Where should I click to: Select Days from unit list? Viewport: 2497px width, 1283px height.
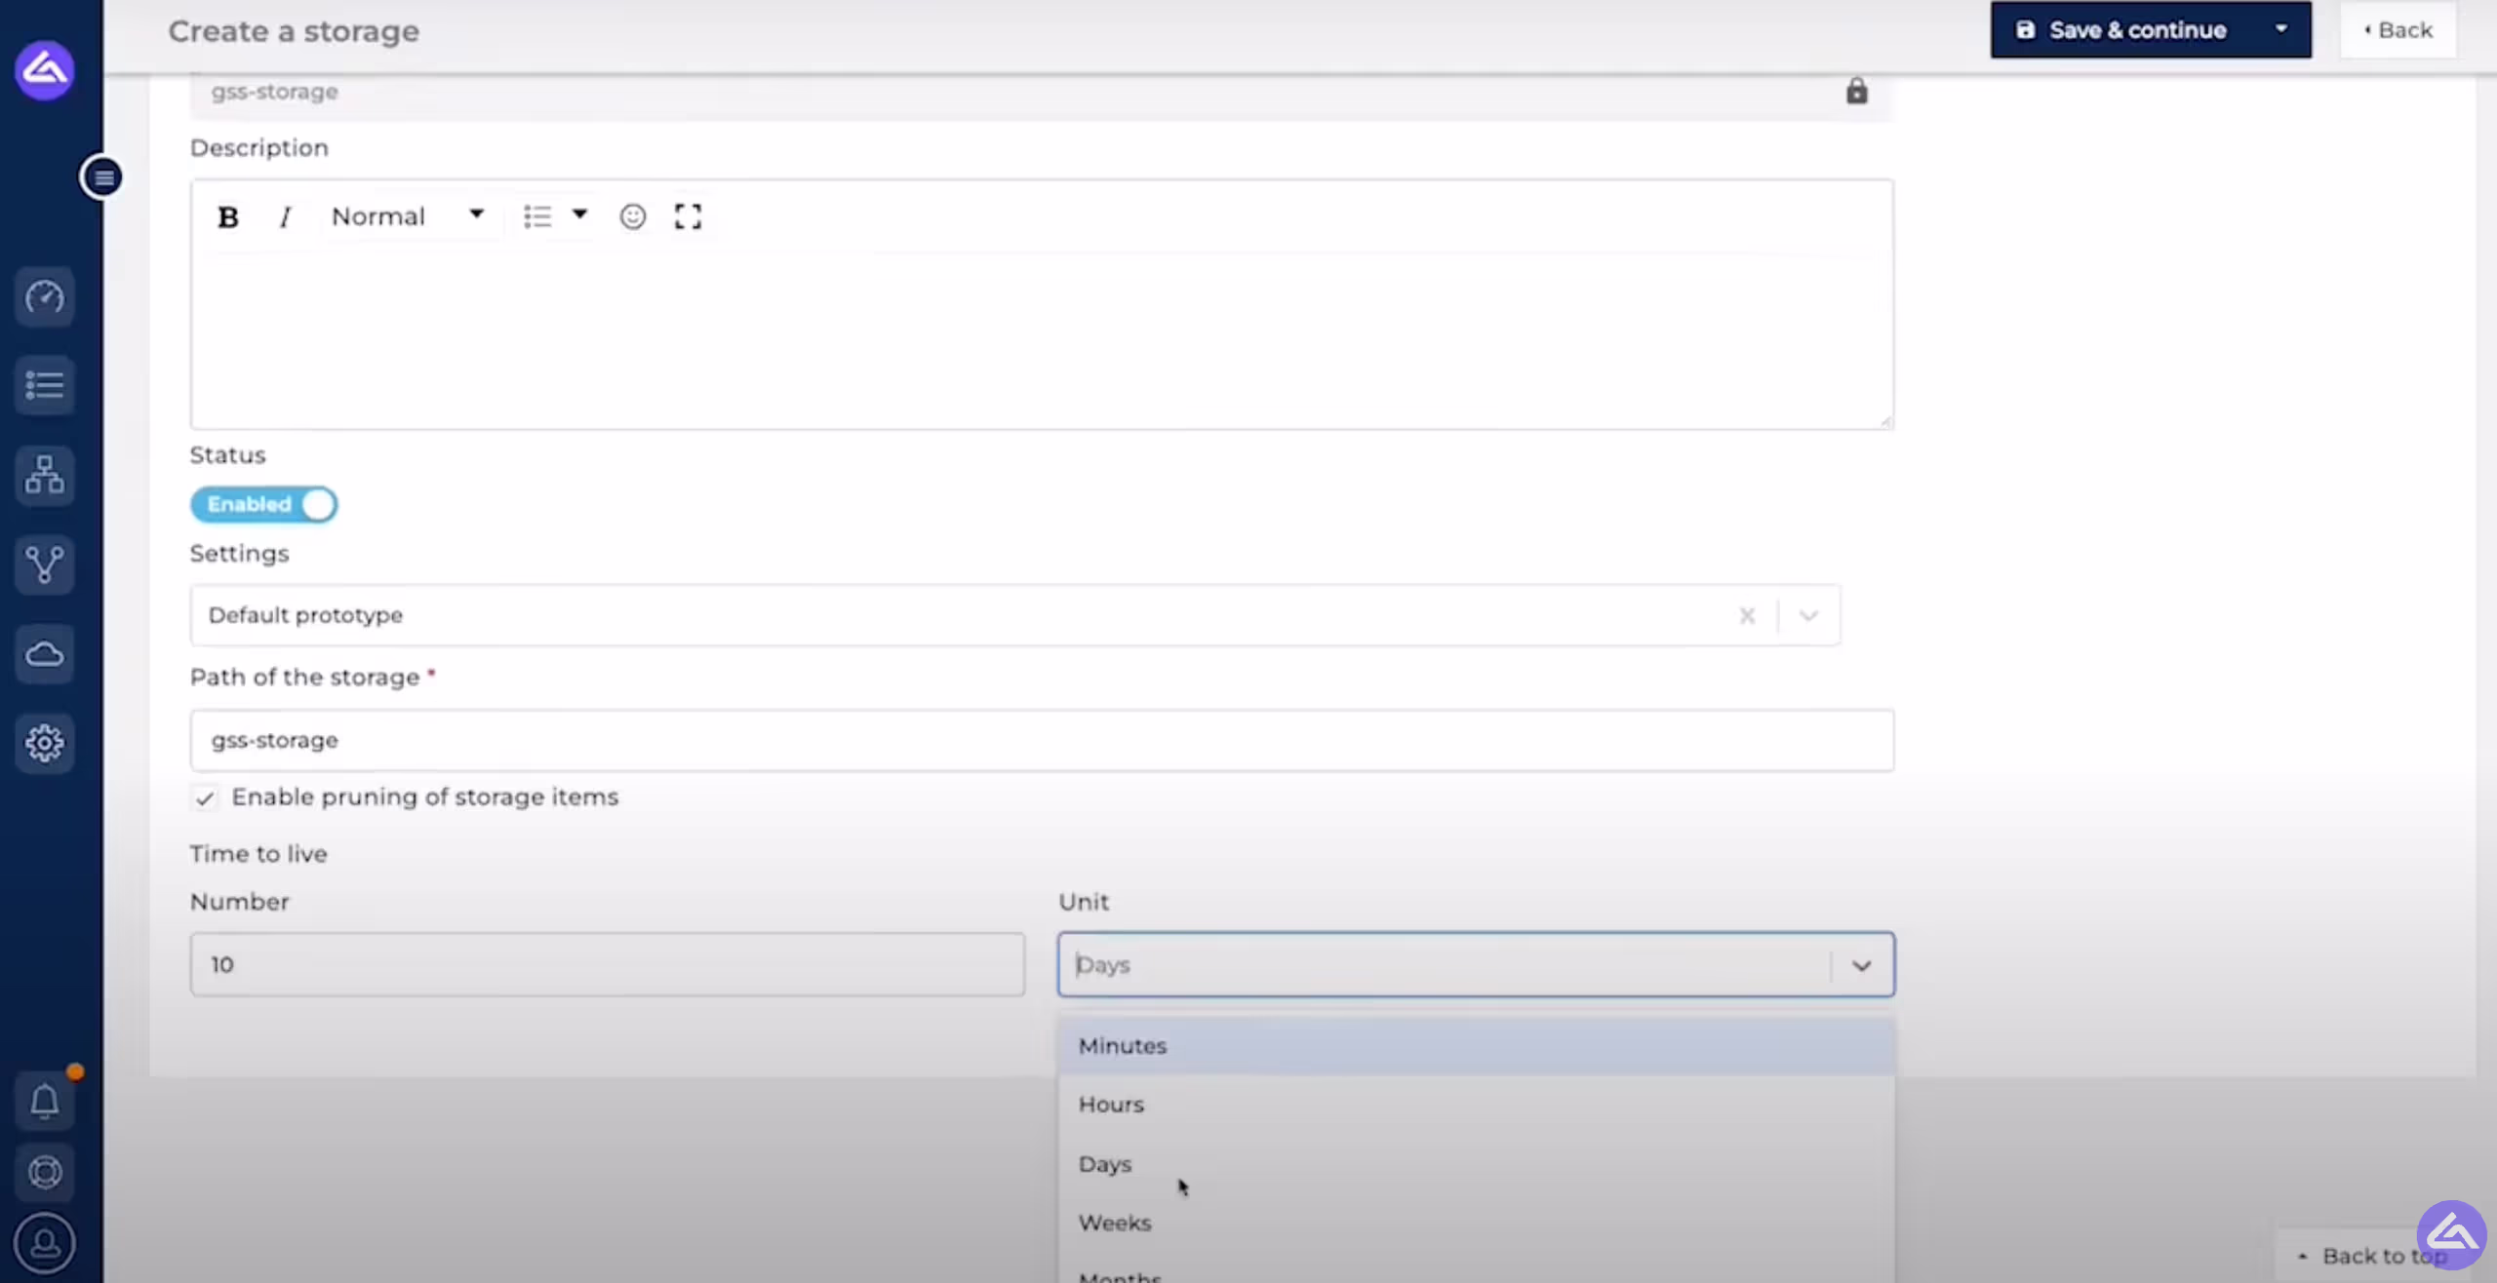pyautogui.click(x=1477, y=1164)
